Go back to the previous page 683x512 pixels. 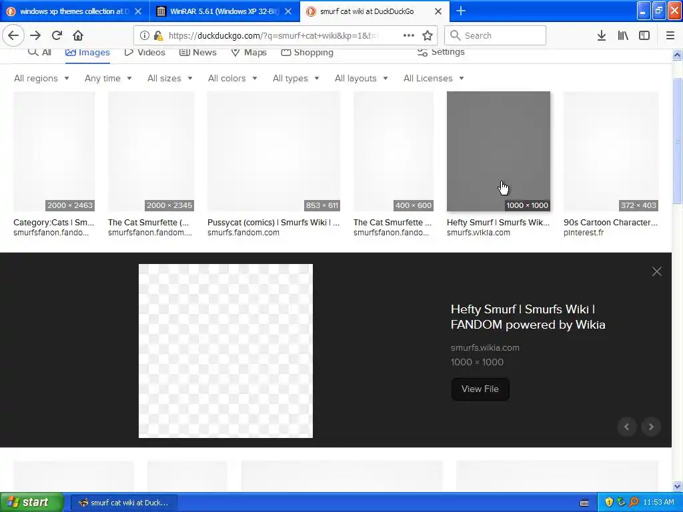pyautogui.click(x=13, y=35)
